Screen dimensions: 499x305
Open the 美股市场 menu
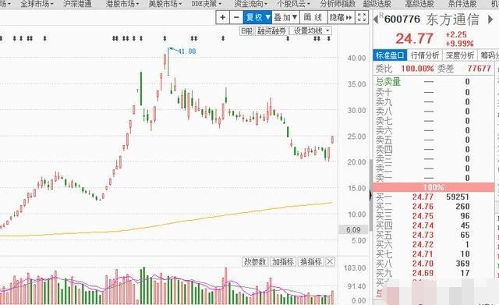(165, 4)
